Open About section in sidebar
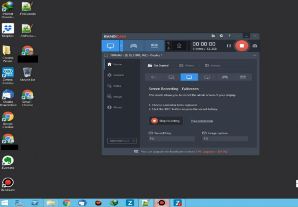The height and width of the screenshot is (207, 298). click(x=122, y=108)
